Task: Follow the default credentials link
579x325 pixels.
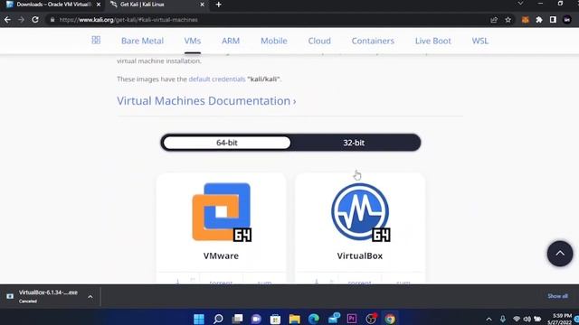Action: [x=217, y=79]
